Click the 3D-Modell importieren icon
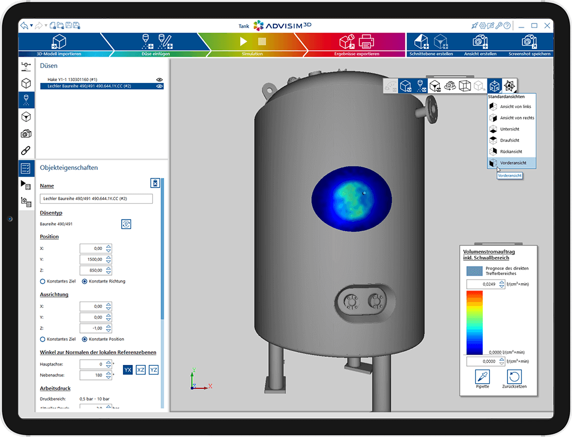Image resolution: width=572 pixels, height=437 pixels. pos(59,42)
